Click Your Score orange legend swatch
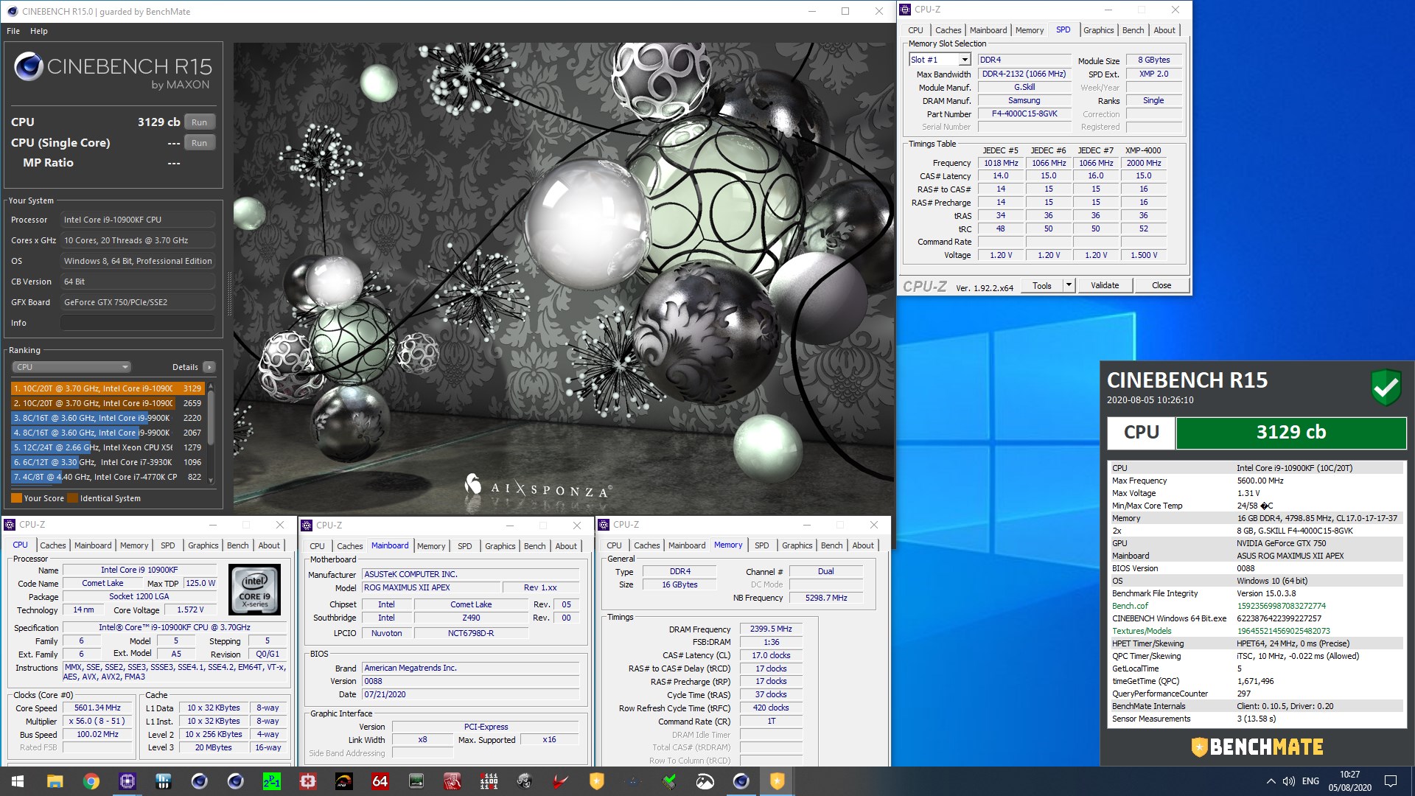The height and width of the screenshot is (796, 1415). click(x=16, y=498)
